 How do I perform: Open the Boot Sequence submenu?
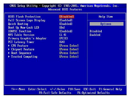click(x=21, y=53)
